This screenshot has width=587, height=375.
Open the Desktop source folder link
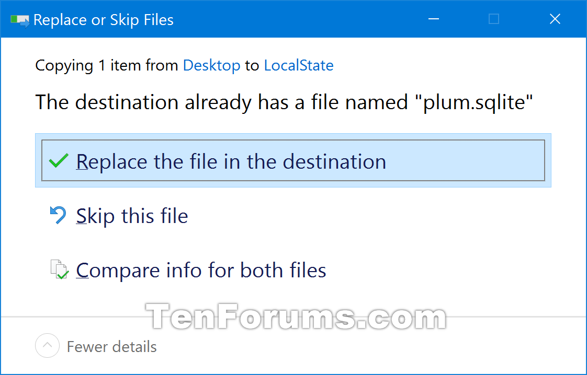coord(211,65)
